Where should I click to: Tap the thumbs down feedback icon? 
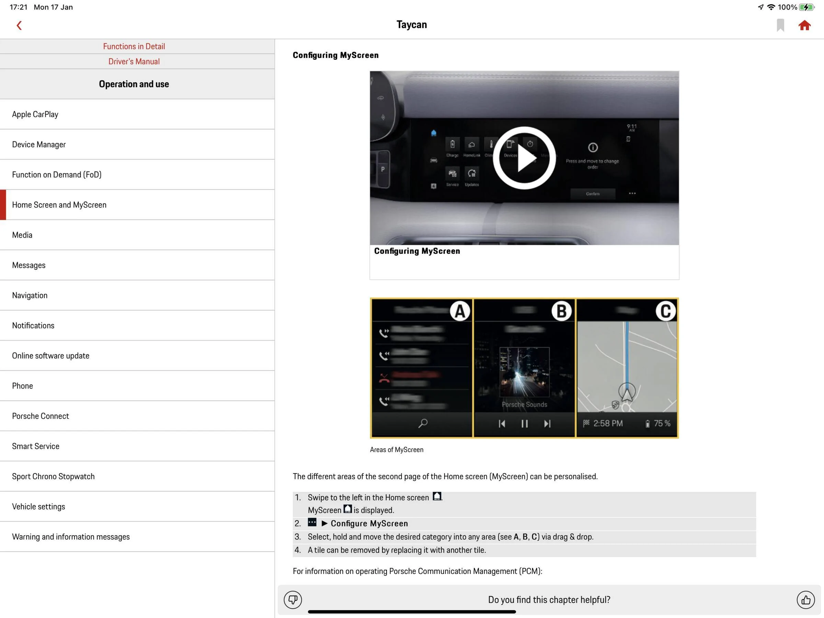(293, 600)
